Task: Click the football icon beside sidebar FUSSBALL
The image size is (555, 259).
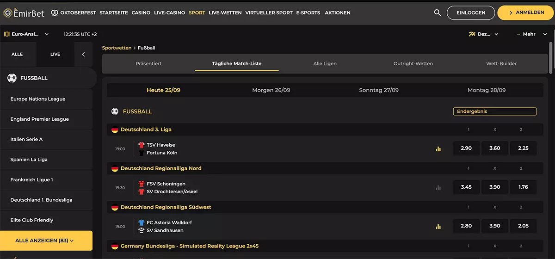Action: coord(12,78)
